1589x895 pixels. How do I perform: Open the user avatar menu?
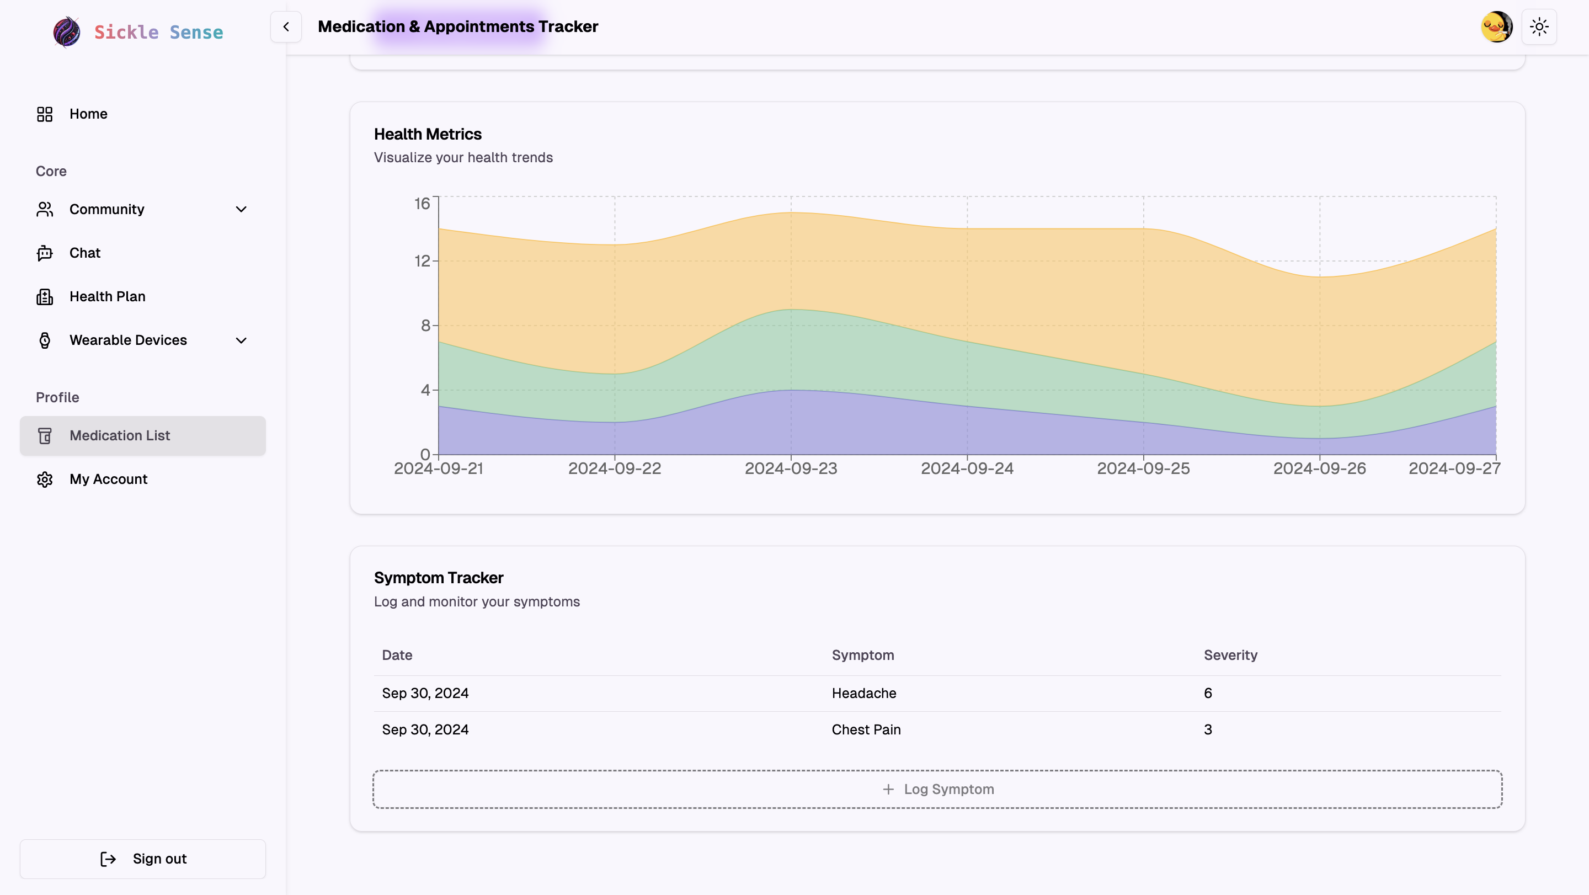click(x=1496, y=26)
